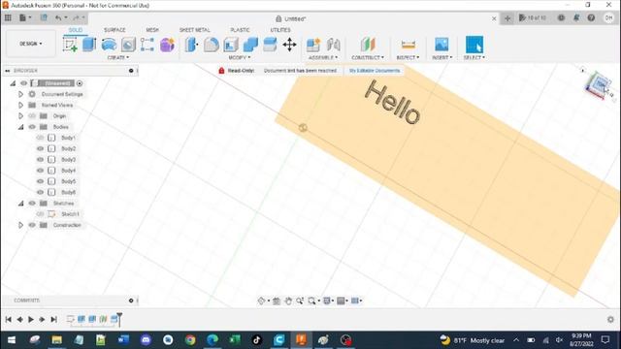Open the Data Panel grid icon
This screenshot has width=621, height=349.
(x=8, y=17)
